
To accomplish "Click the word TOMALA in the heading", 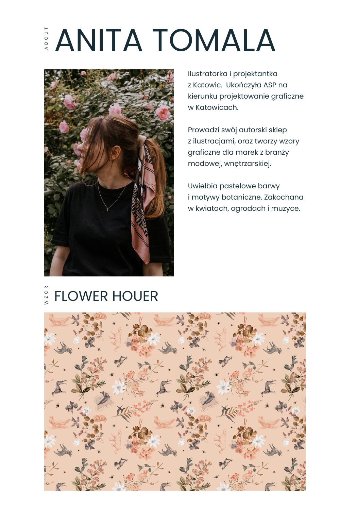I will pos(214,40).
